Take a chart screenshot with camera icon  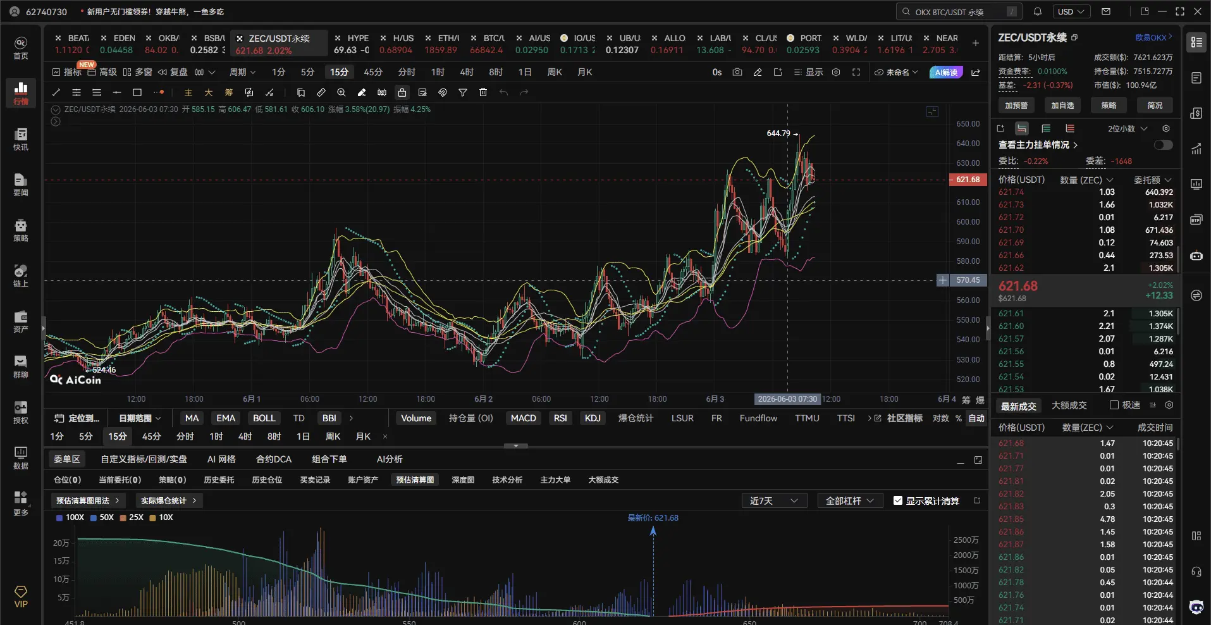click(x=737, y=72)
